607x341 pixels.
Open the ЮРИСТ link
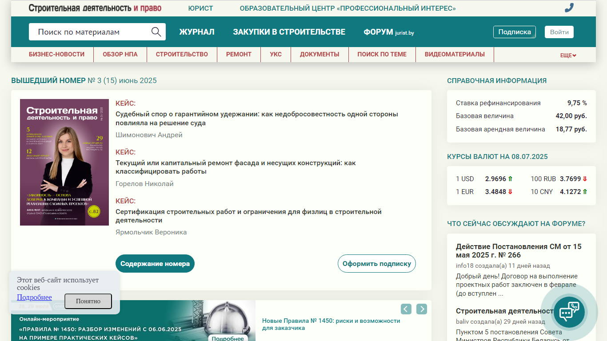tap(200, 8)
